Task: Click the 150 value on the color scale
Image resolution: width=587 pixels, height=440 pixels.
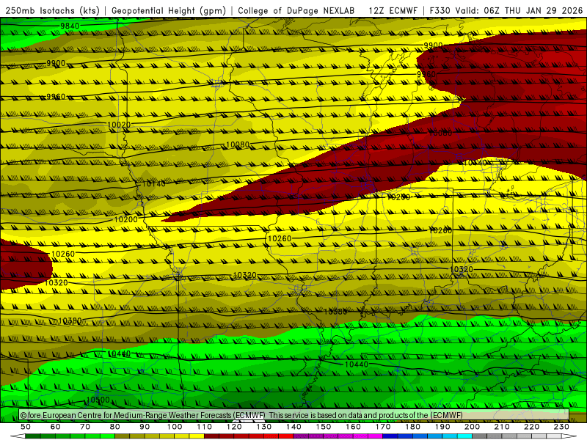Action: [324, 427]
